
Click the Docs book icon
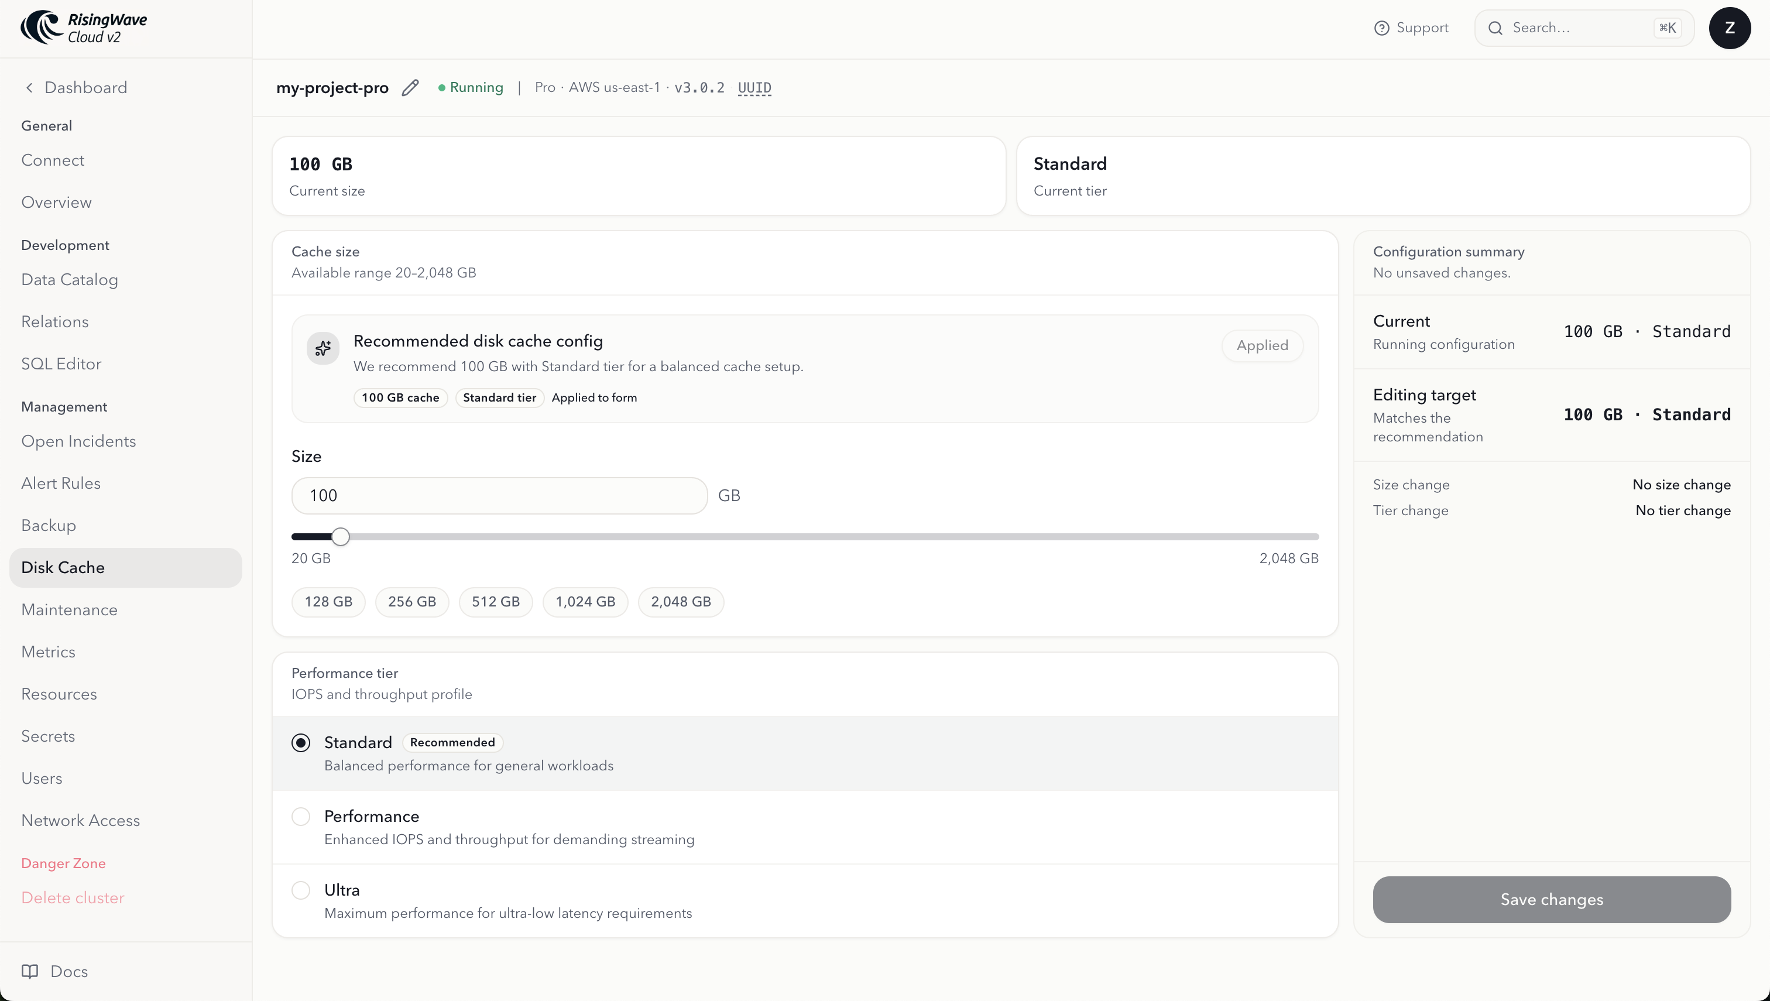(30, 971)
